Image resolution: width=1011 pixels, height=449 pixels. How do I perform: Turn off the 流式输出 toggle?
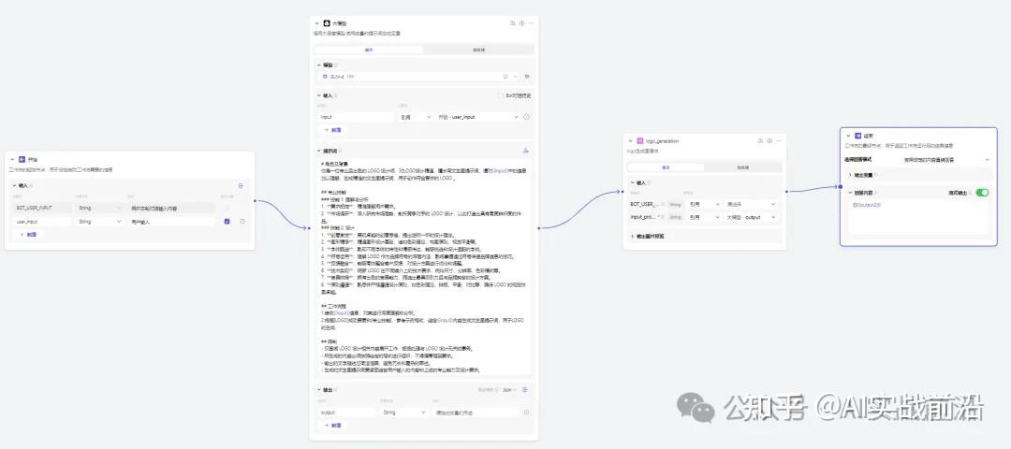[982, 193]
